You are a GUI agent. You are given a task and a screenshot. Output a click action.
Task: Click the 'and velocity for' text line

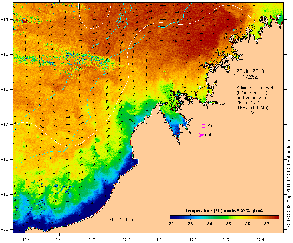click(252, 98)
